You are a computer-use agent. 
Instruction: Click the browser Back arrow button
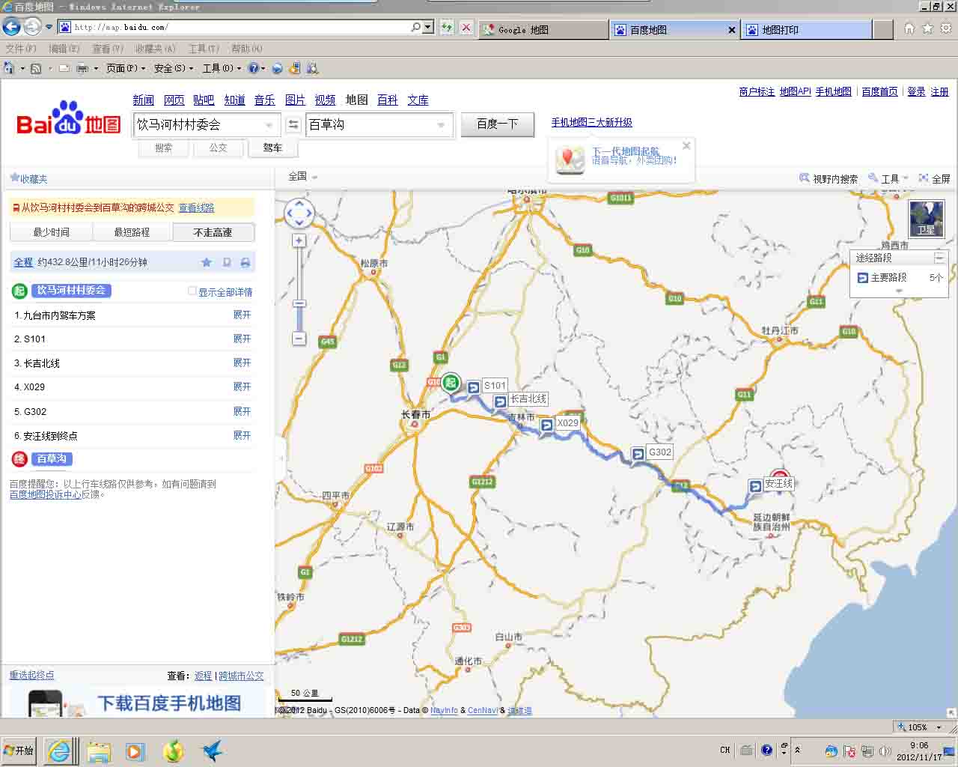point(11,28)
